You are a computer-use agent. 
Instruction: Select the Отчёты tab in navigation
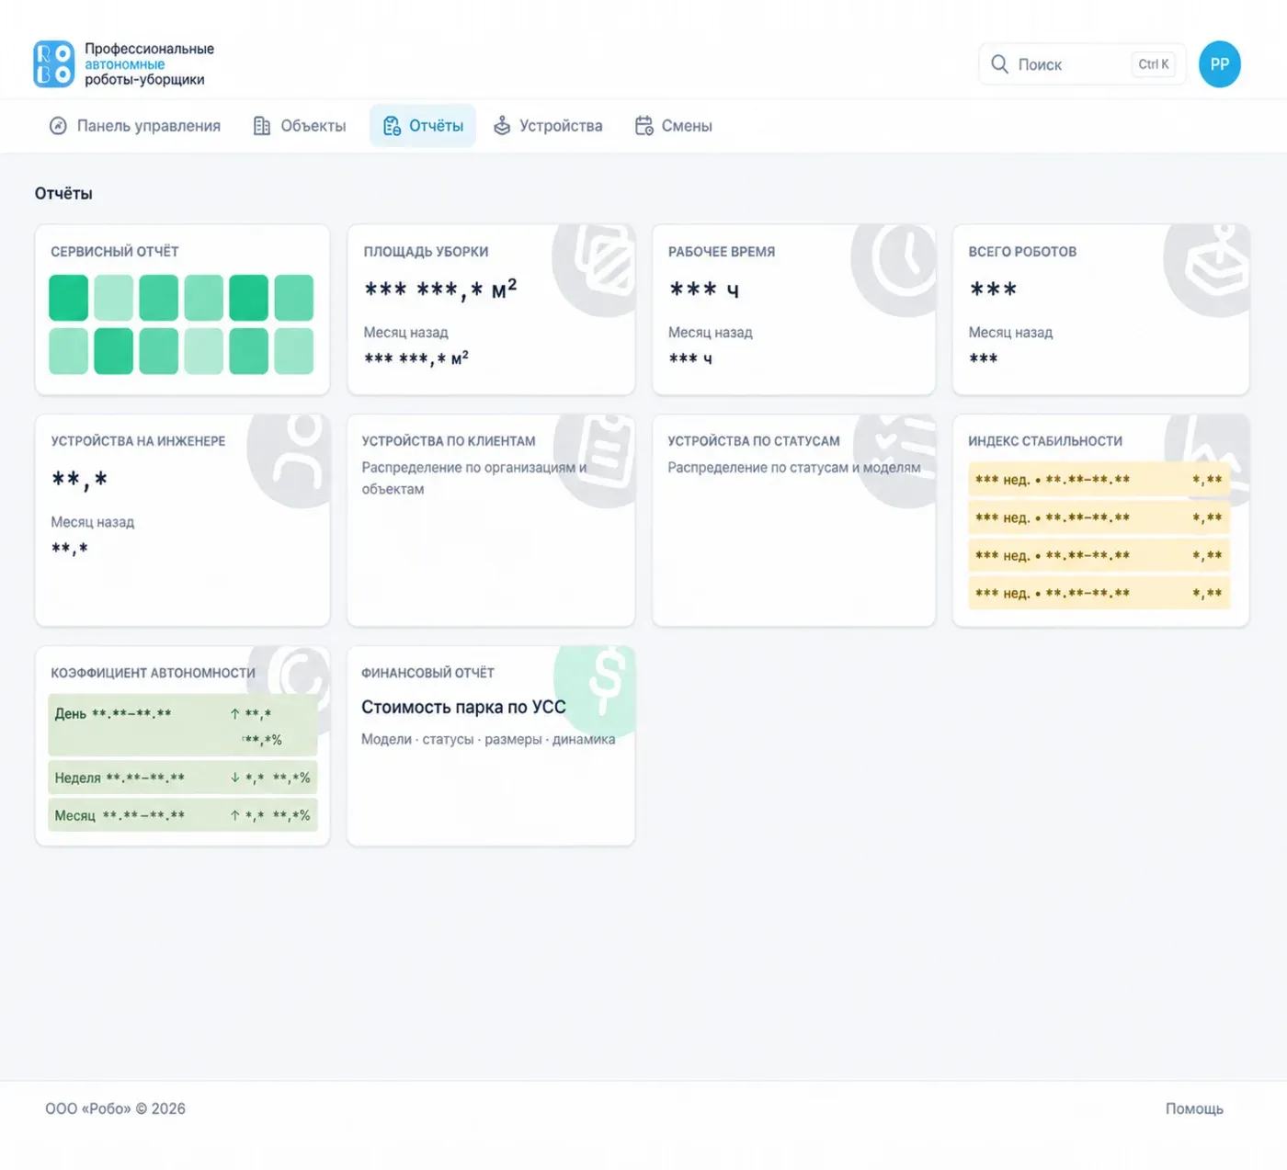click(423, 126)
